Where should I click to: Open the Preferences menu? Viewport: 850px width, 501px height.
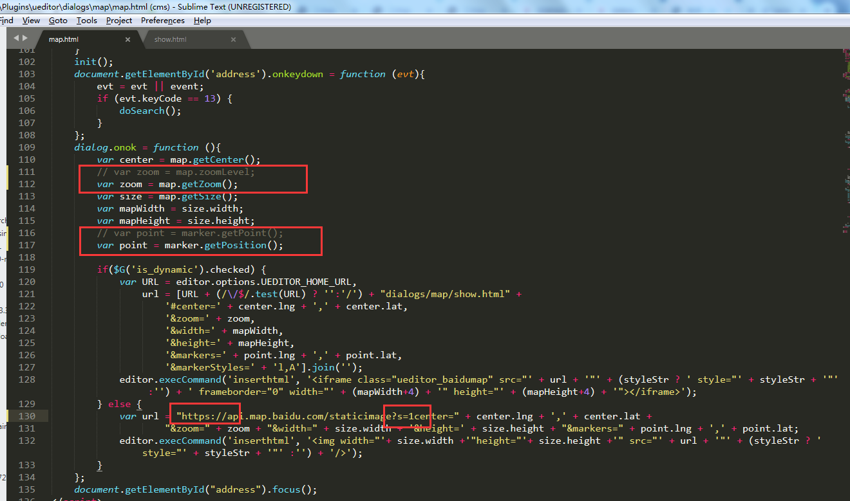(163, 20)
